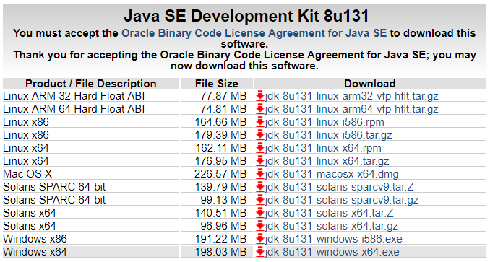Download jdk-8u131-macosx-x64.dmg file
The height and width of the screenshot is (262, 490).
point(332,174)
